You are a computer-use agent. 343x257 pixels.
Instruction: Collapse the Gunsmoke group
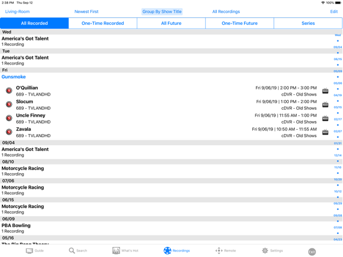click(14, 77)
